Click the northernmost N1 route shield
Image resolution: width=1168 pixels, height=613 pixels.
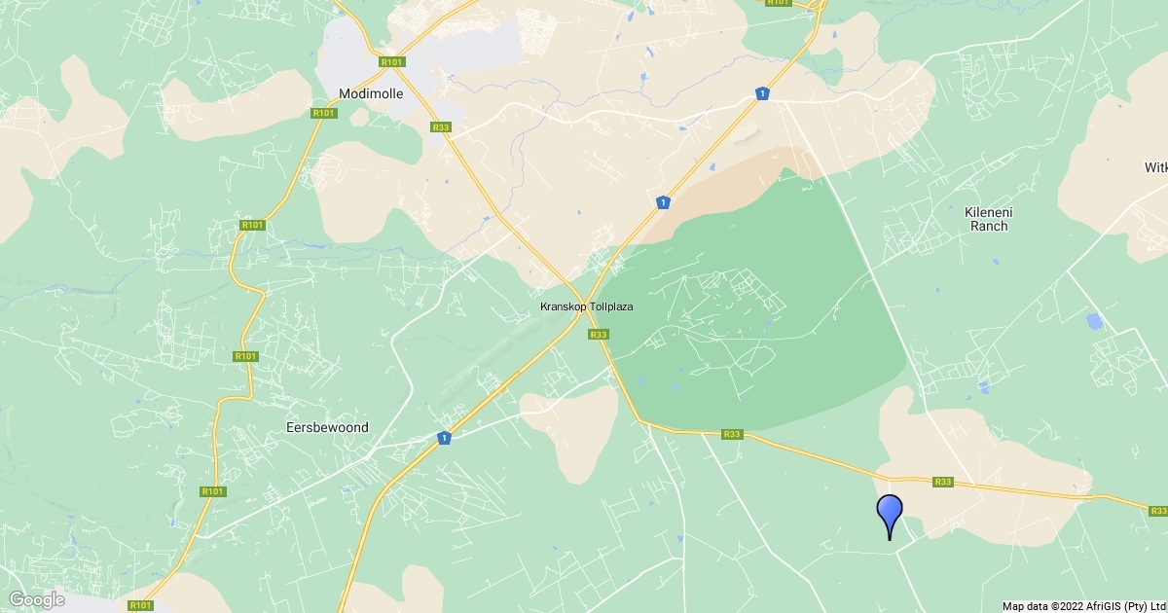click(762, 93)
